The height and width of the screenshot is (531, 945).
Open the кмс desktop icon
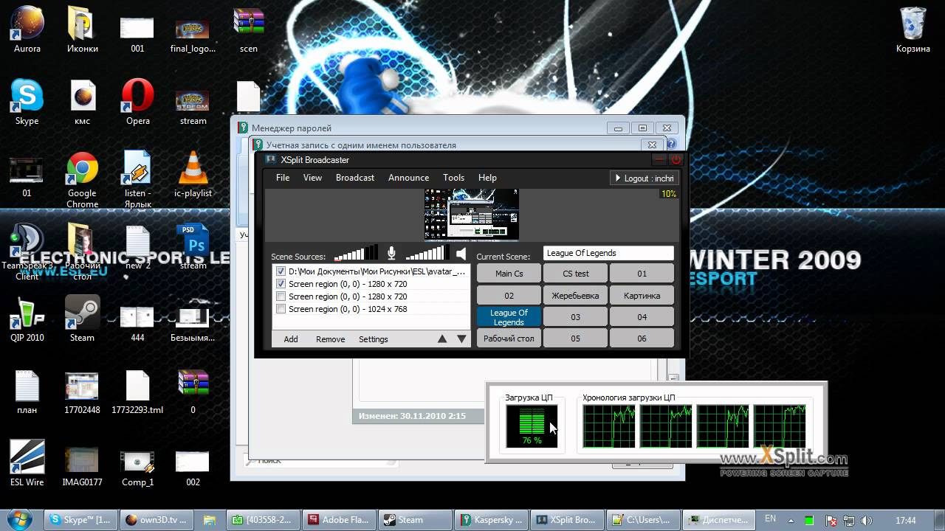(82, 103)
